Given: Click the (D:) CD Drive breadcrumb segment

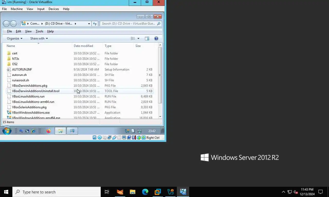Looking at the screenshot, I should tap(59, 24).
